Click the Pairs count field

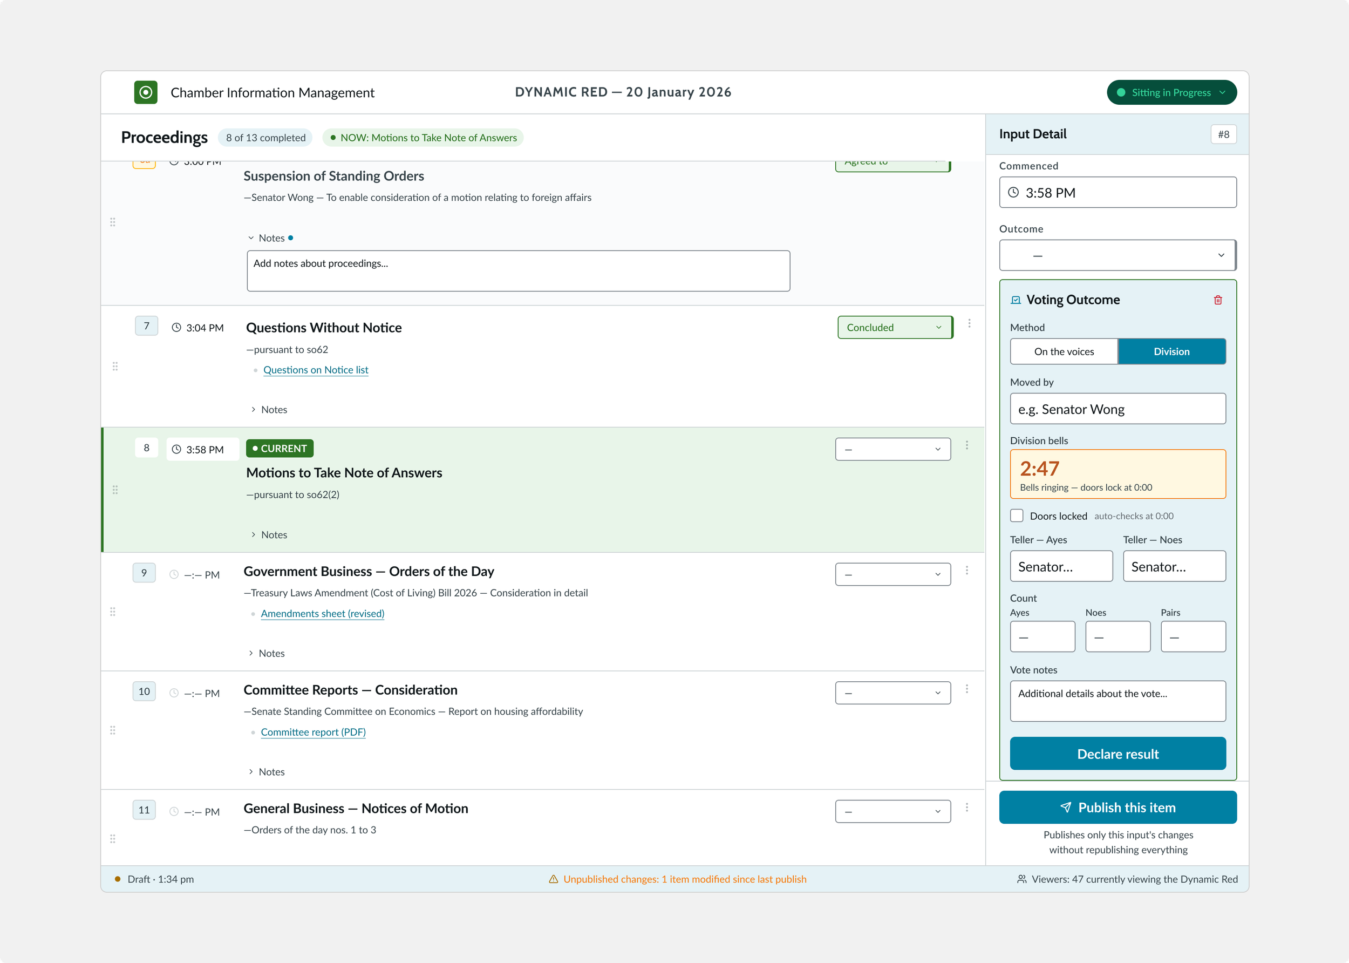click(1193, 636)
